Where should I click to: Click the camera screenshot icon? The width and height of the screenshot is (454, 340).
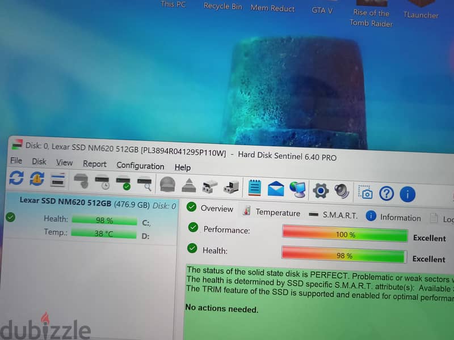[365, 192]
